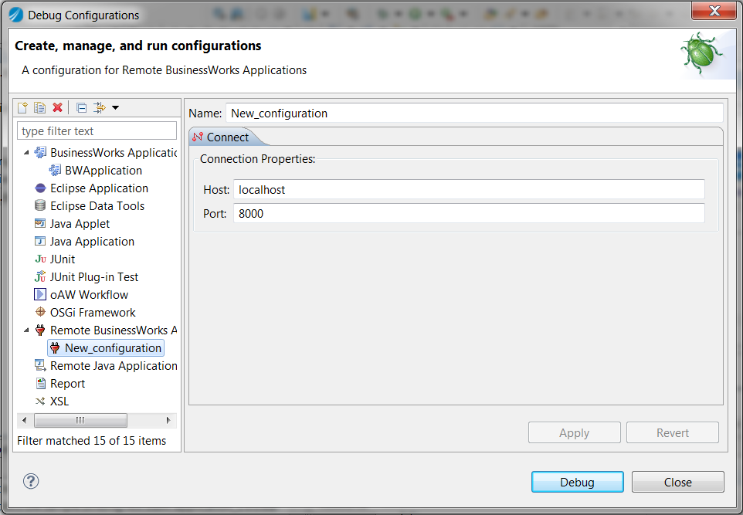
Task: Click the Host input field
Action: coord(469,189)
